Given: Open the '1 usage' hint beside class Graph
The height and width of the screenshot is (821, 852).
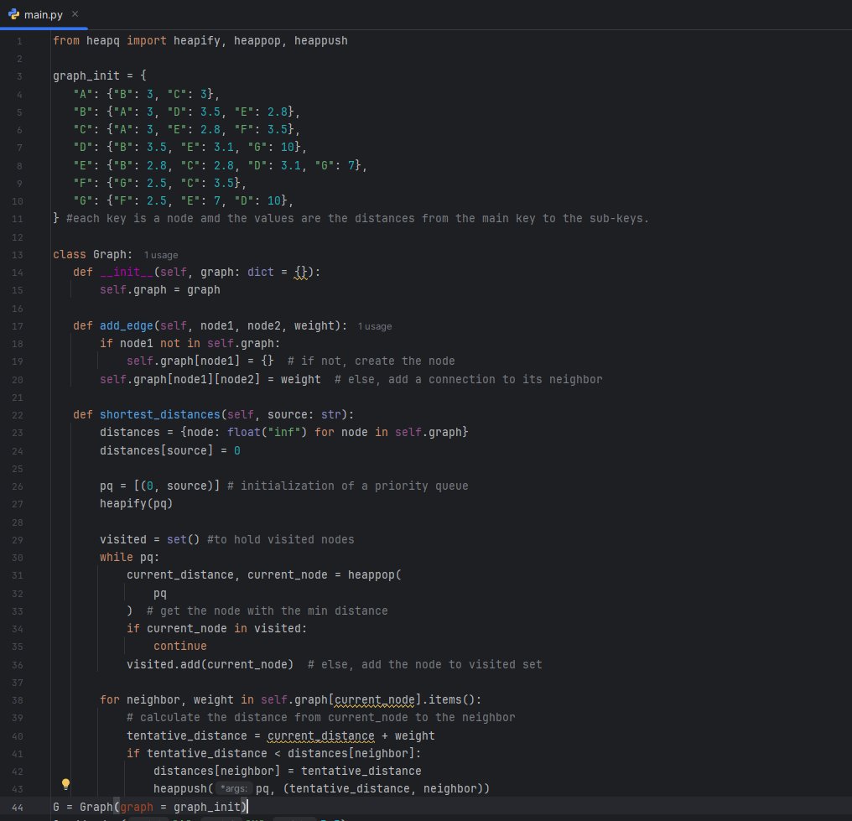Looking at the screenshot, I should 161,255.
